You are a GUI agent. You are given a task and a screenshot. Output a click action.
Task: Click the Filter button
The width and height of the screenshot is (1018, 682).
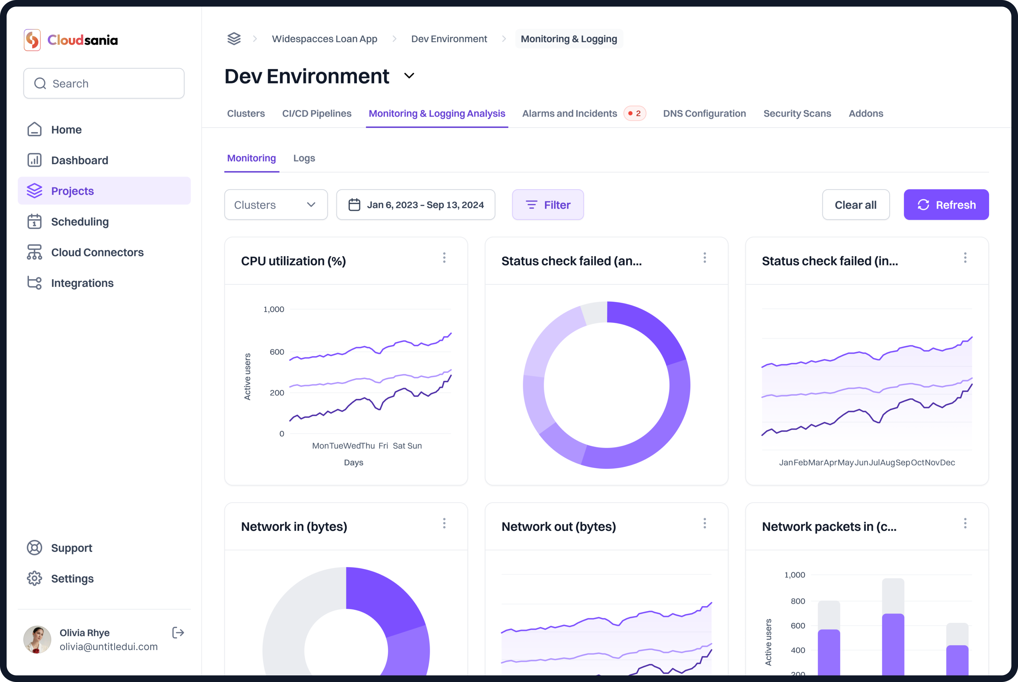(x=548, y=204)
